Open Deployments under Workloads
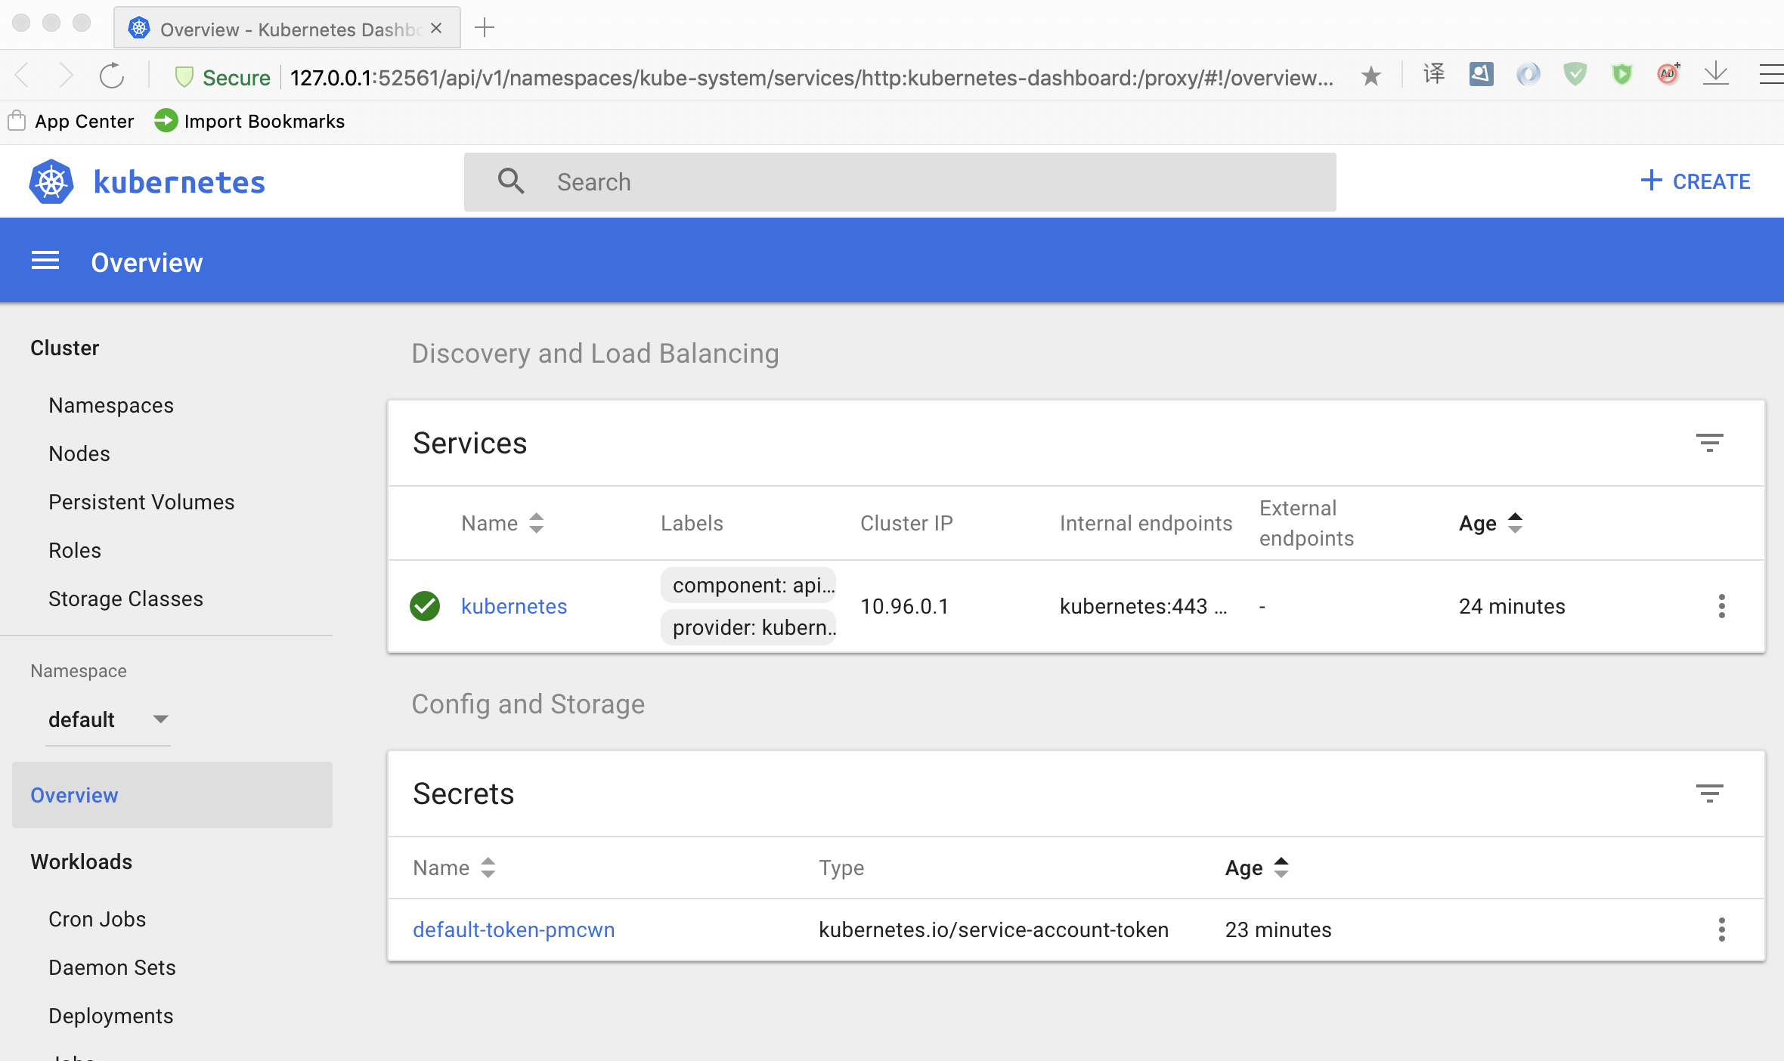Viewport: 1784px width, 1061px height. [110, 1016]
